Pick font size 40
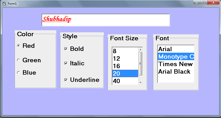 tap(125, 81)
